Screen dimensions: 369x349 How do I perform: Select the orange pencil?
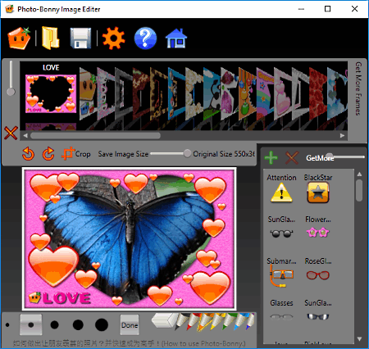coord(204,321)
